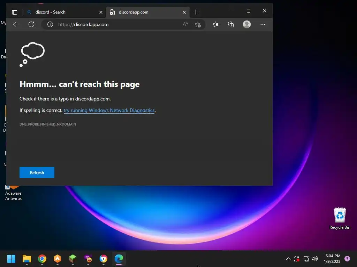View site information icon in address bar
This screenshot has height=267, width=357.
point(50,24)
